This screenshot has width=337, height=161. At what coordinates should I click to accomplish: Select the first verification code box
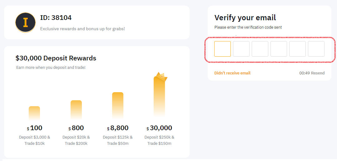(x=222, y=49)
